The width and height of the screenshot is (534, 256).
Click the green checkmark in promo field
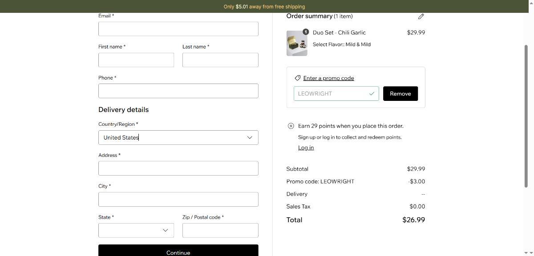point(372,94)
